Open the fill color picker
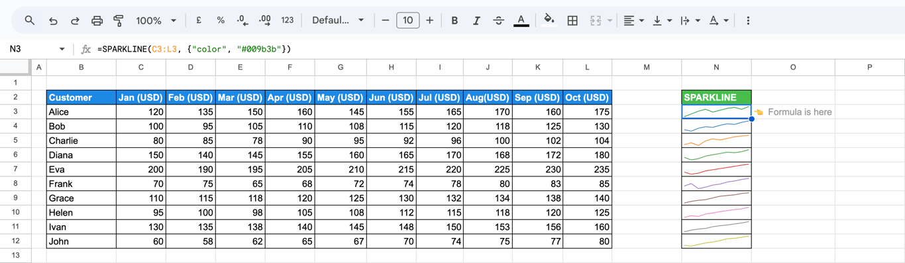 [x=549, y=20]
